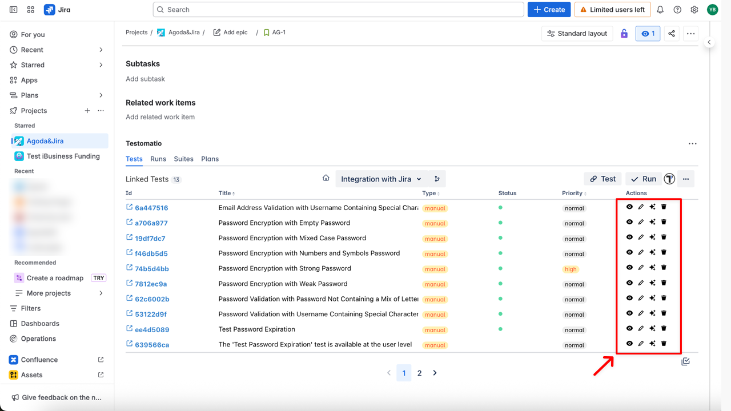The height and width of the screenshot is (411, 731).
Task: Open the notifications bell icon
Action: tap(660, 10)
